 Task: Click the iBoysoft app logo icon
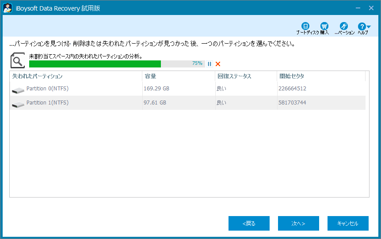(x=8, y=8)
